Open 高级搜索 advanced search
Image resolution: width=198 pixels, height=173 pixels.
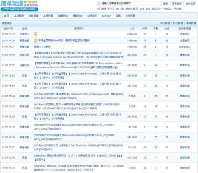[177, 4]
